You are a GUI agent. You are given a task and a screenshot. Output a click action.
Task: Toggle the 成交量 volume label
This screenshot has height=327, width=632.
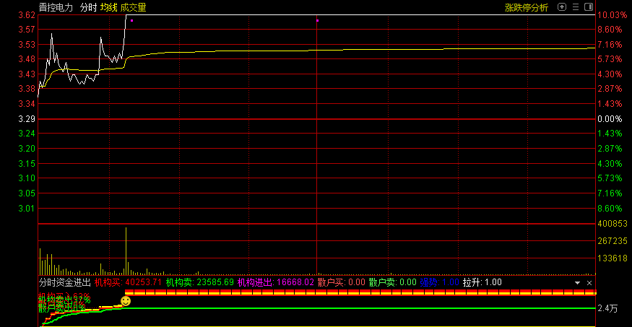[133, 7]
